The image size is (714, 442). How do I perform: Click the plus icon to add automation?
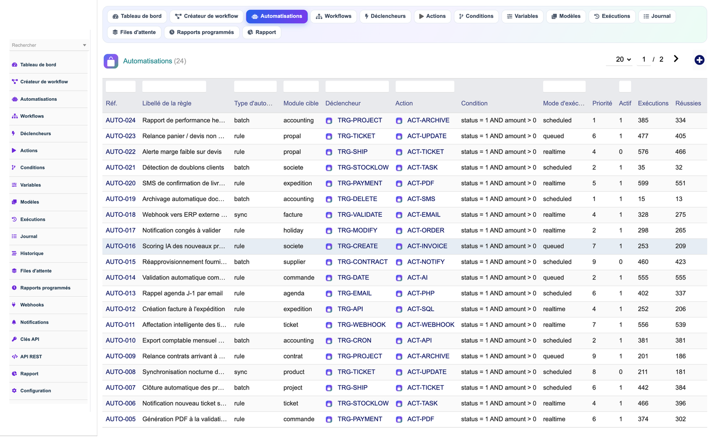(x=699, y=60)
